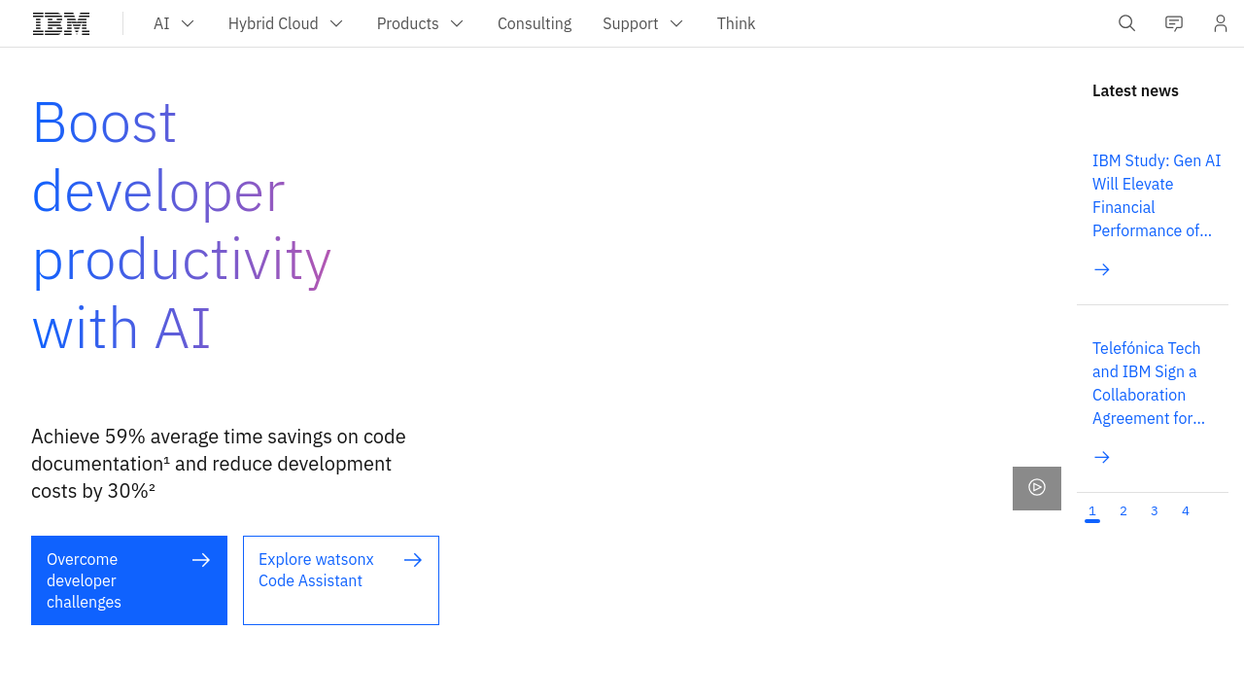Screen dimensions: 1244x700
Task: Open the search magnifier icon
Action: [1126, 23]
